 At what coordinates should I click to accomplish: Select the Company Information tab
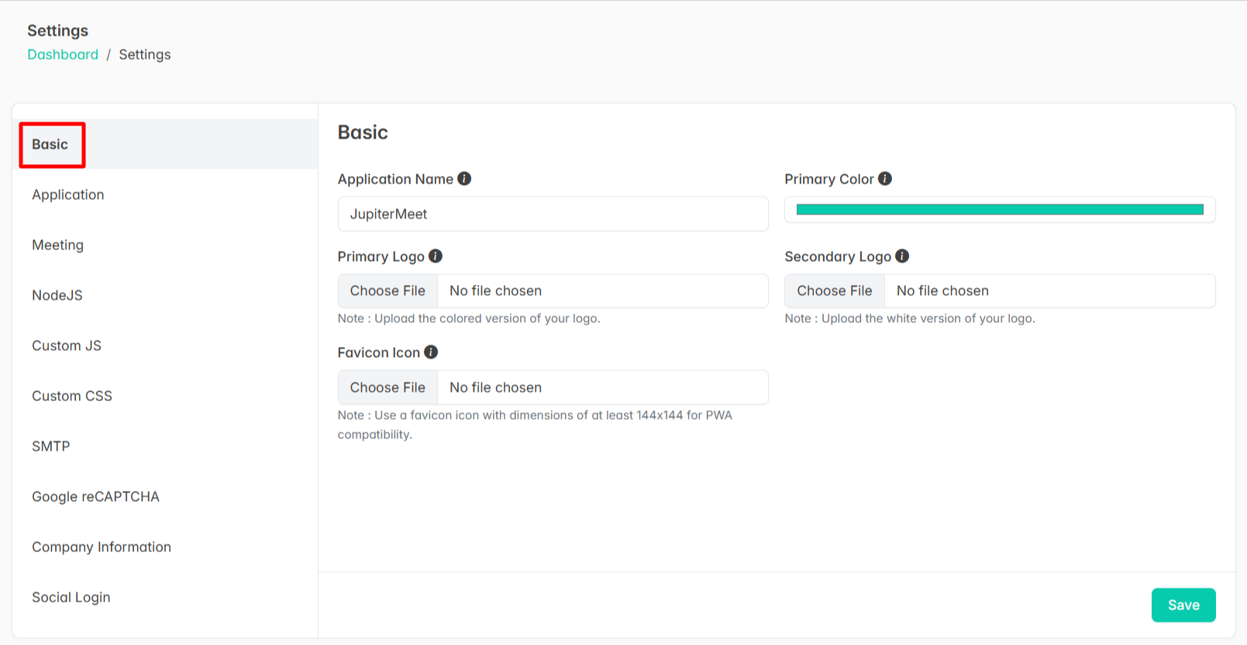click(165, 547)
